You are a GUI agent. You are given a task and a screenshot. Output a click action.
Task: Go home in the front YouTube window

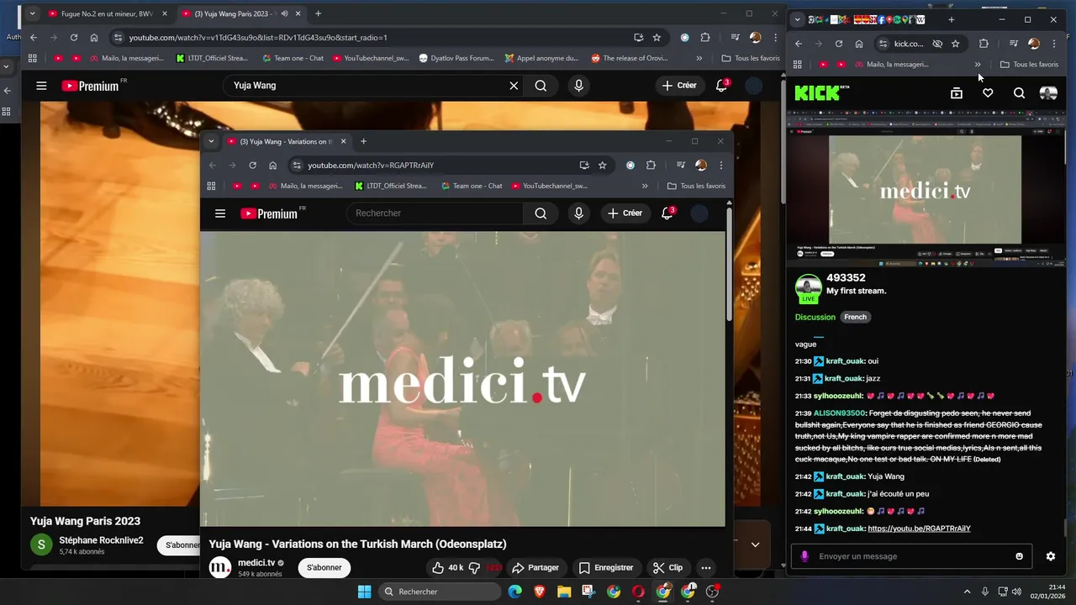coord(272,166)
